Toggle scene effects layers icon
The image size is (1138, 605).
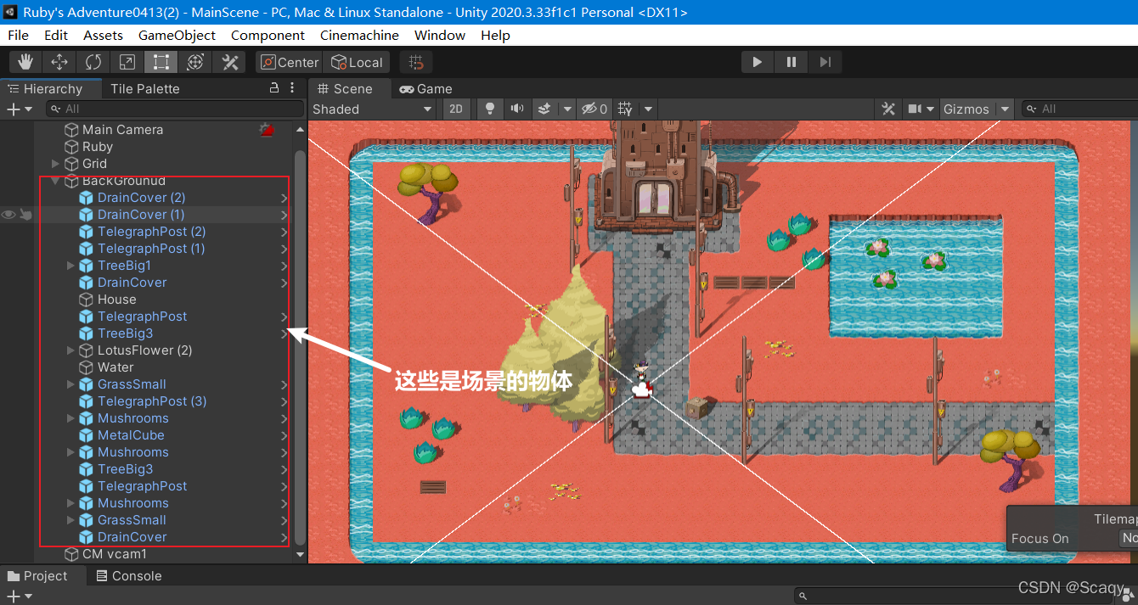[544, 109]
